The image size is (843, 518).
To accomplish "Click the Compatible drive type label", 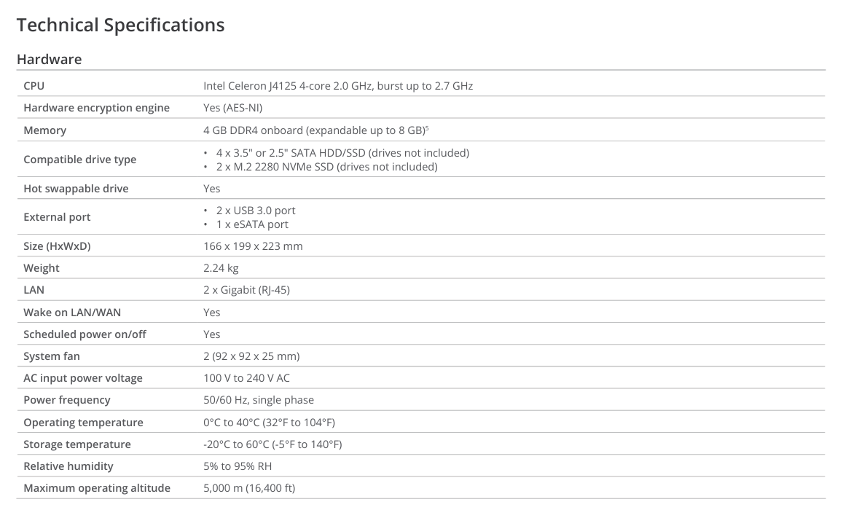I will click(79, 160).
